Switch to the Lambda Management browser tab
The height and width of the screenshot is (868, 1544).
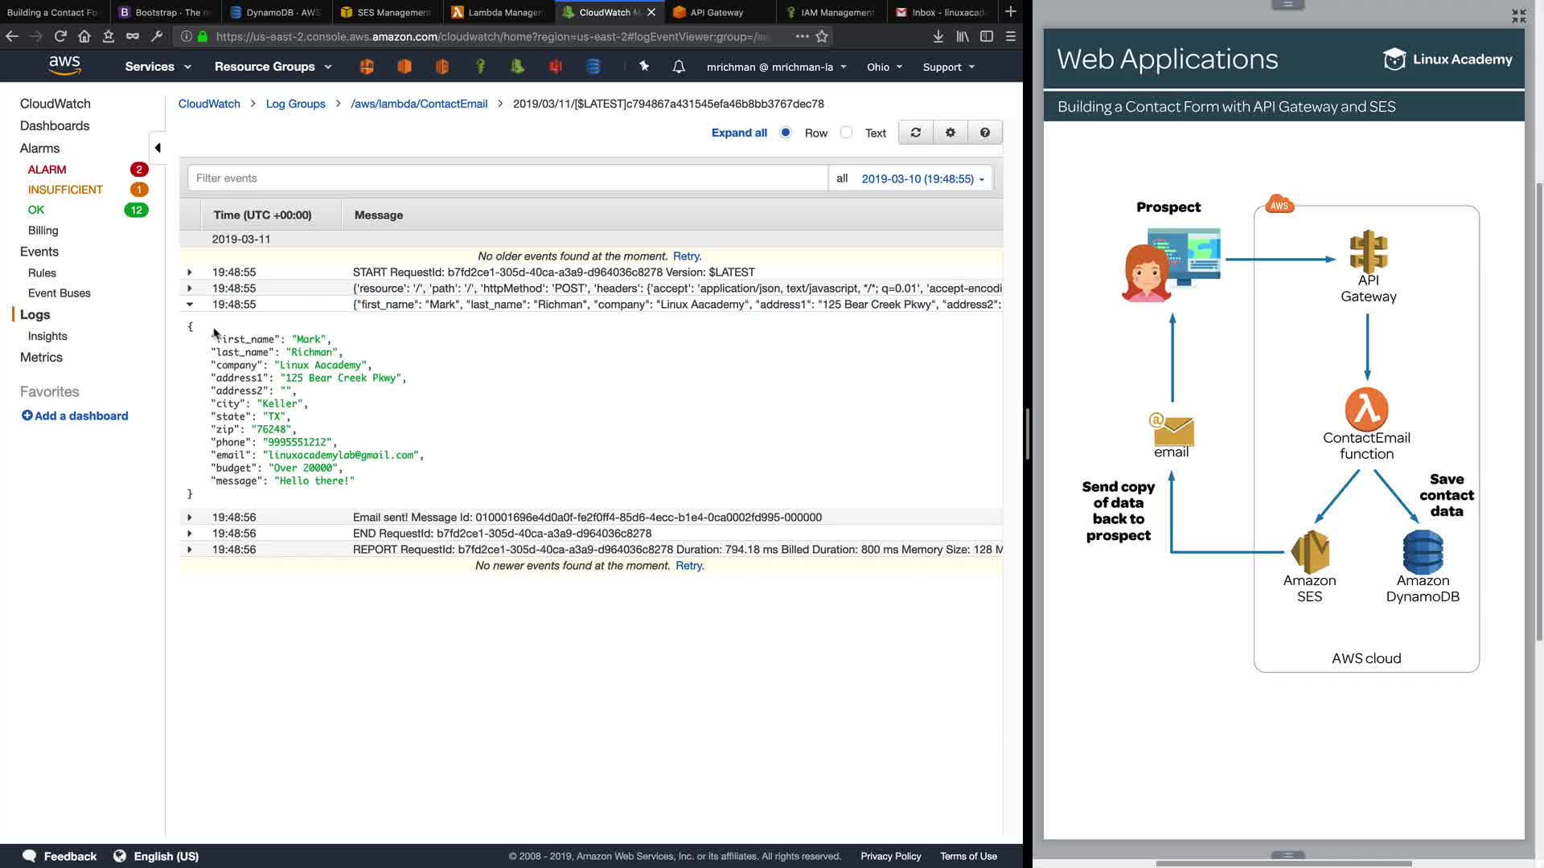(499, 12)
